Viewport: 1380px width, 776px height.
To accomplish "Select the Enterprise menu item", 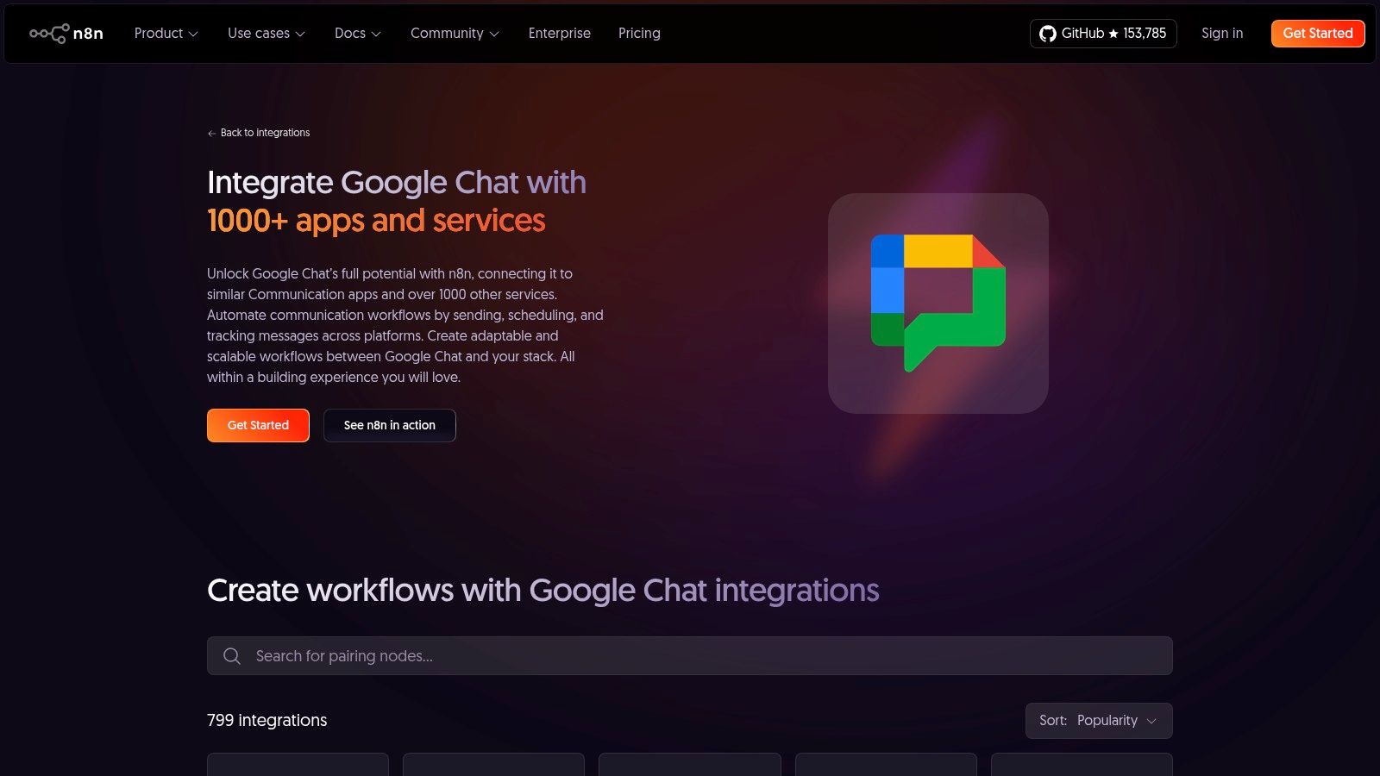I will [x=559, y=33].
